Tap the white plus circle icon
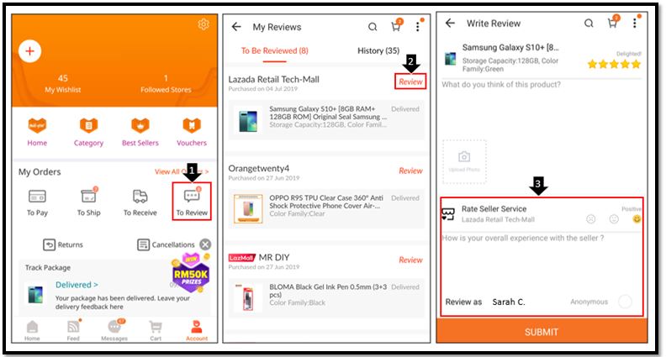The height and width of the screenshot is (357, 666). tap(30, 51)
